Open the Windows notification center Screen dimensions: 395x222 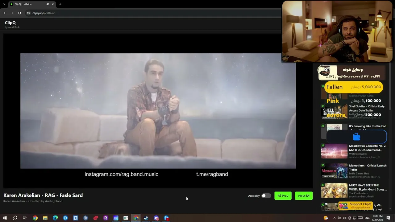pyautogui.click(x=388, y=218)
